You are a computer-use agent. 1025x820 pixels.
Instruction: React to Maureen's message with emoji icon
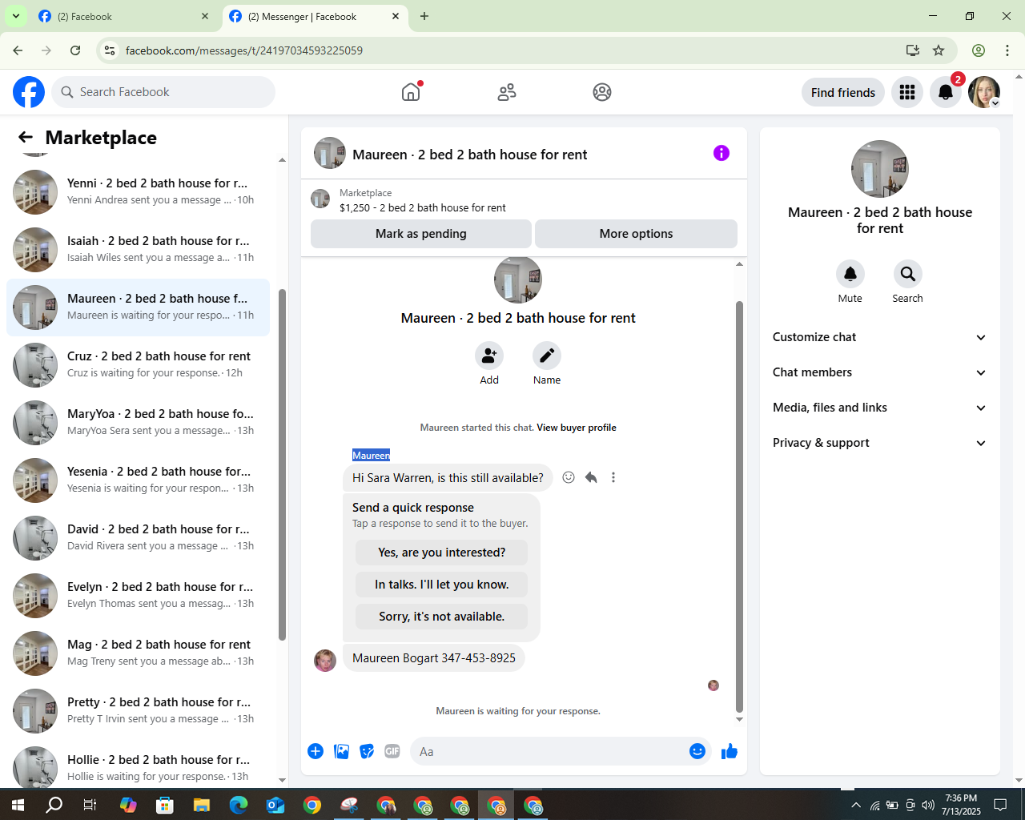[x=569, y=477]
